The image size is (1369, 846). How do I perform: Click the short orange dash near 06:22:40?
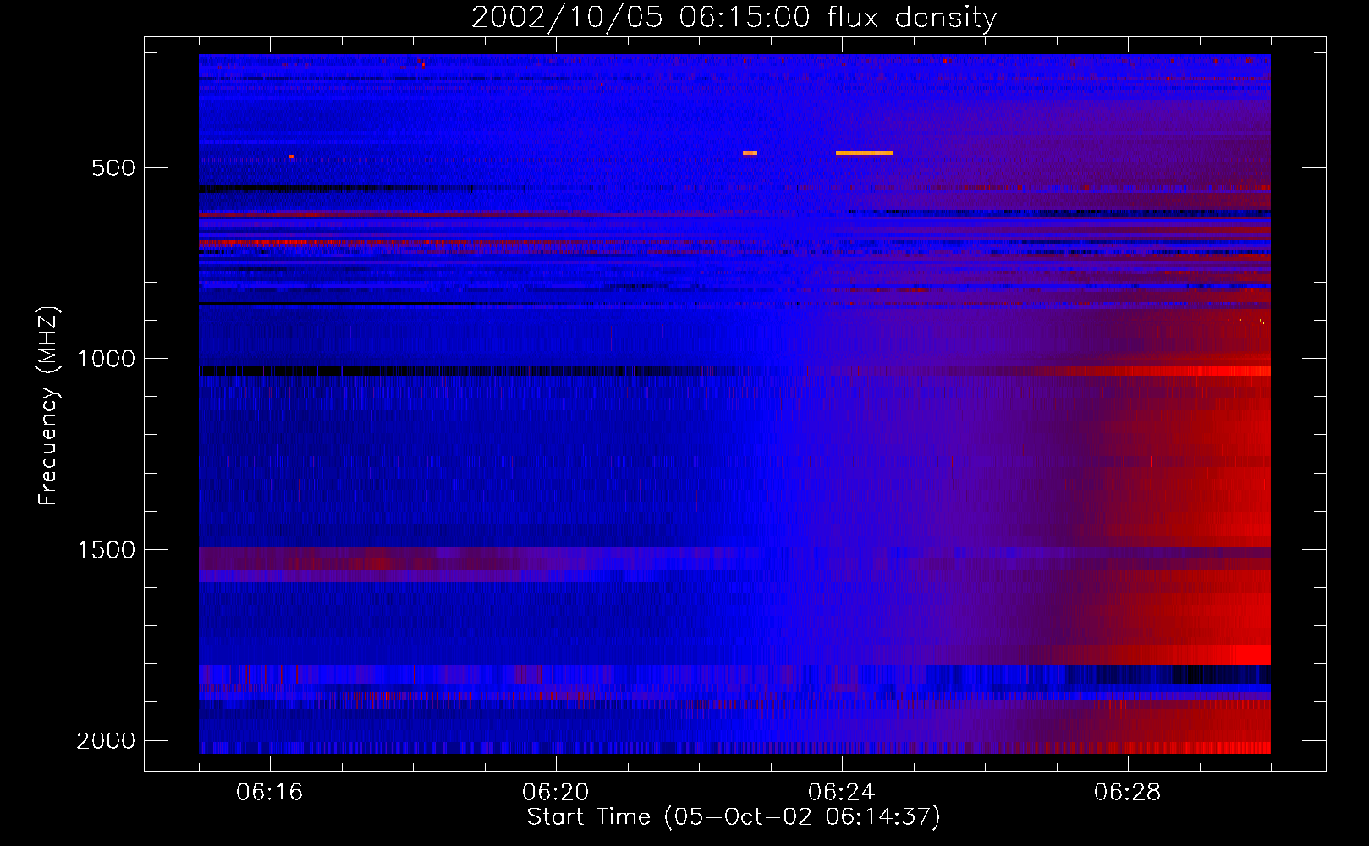pyautogui.click(x=750, y=153)
